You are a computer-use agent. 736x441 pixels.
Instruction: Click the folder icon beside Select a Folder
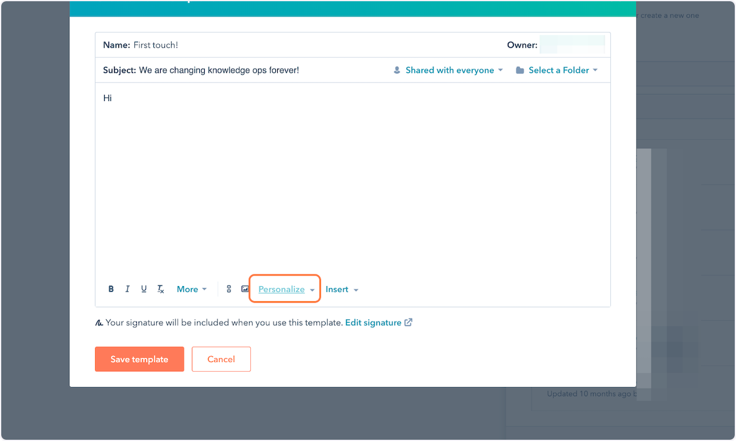[520, 70]
